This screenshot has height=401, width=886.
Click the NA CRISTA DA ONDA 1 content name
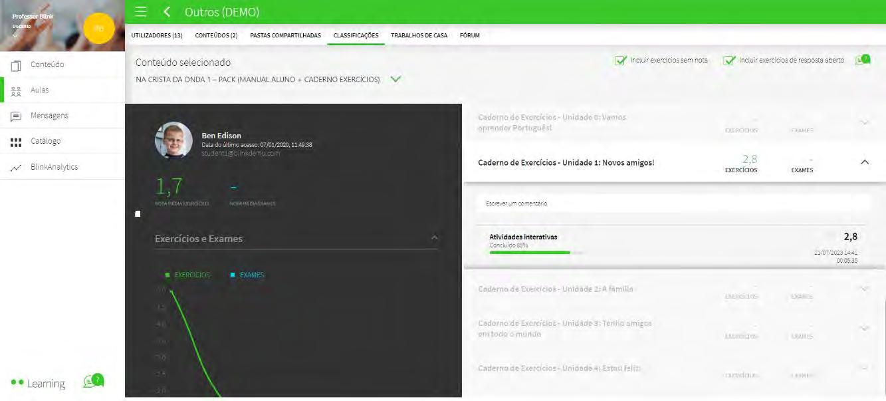point(258,79)
